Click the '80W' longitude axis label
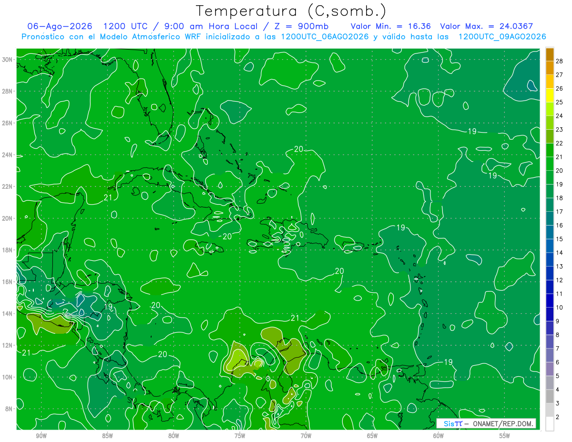 (x=174, y=436)
